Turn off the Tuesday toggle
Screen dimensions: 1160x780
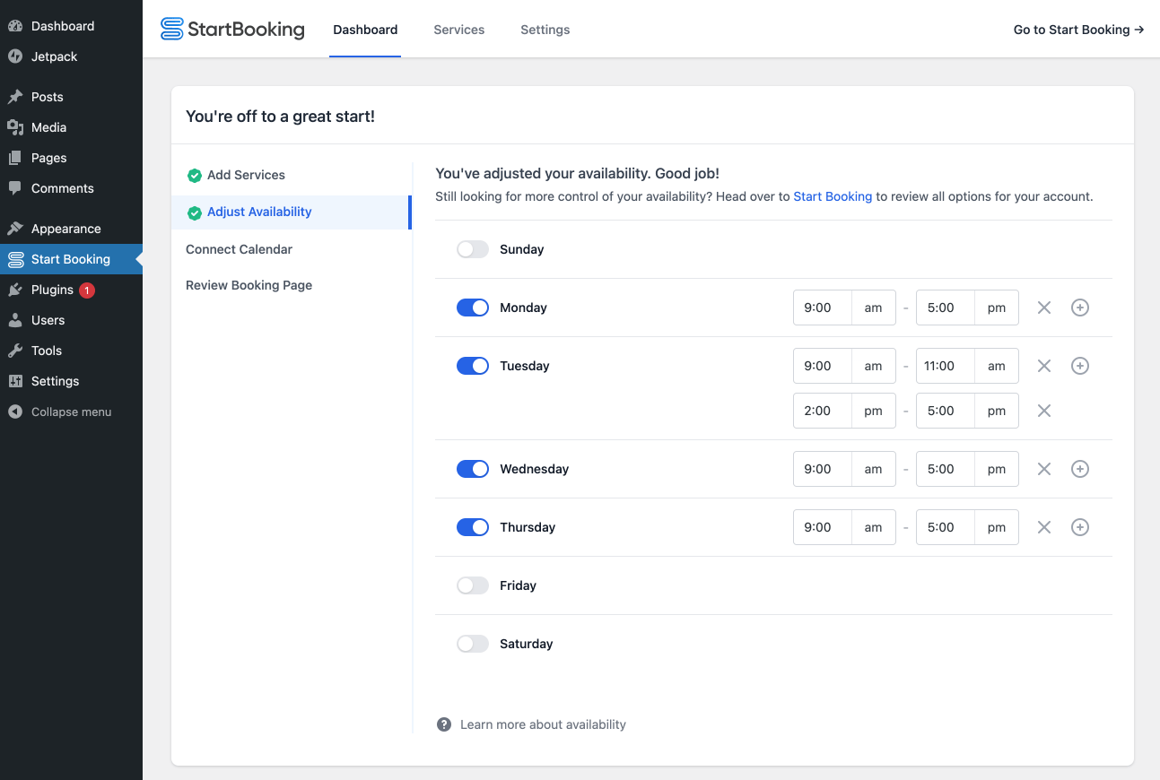coord(473,366)
